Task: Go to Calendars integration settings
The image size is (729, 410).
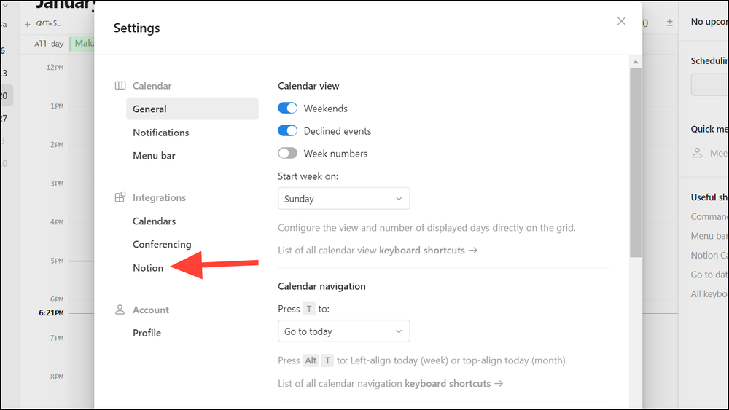Action: pos(154,221)
